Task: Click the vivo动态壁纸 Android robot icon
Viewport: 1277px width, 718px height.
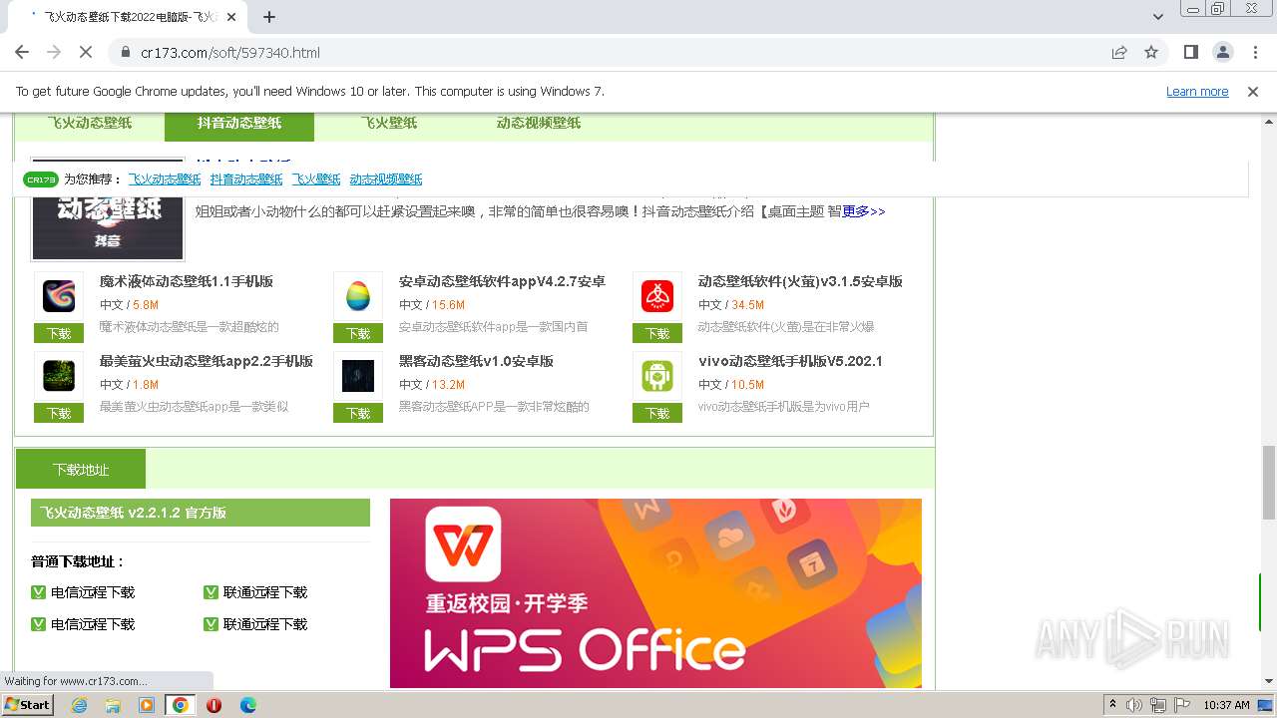Action: click(x=657, y=376)
